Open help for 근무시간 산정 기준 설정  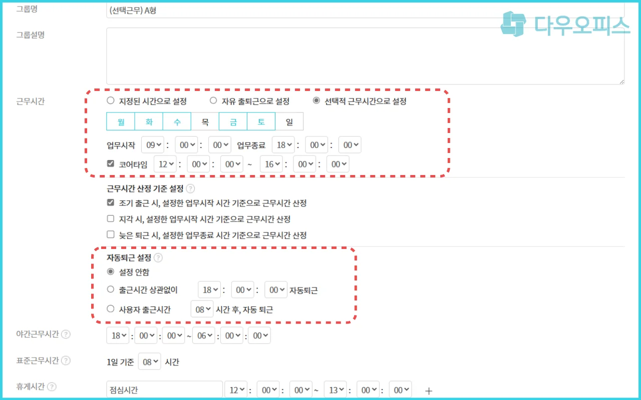(x=190, y=189)
